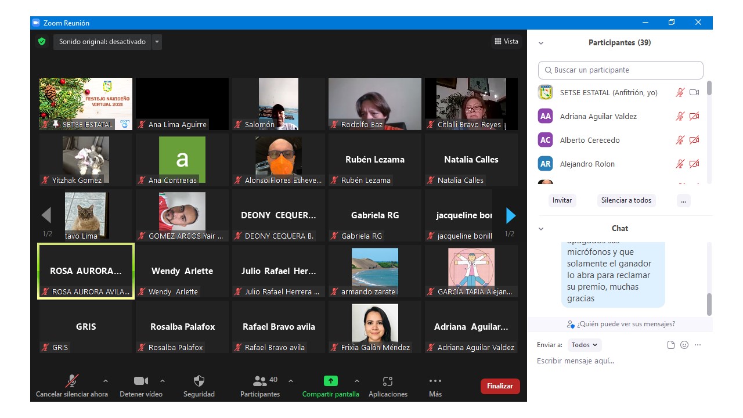The height and width of the screenshot is (418, 743).
Task: Open the chat emoji picker
Action: (684, 345)
